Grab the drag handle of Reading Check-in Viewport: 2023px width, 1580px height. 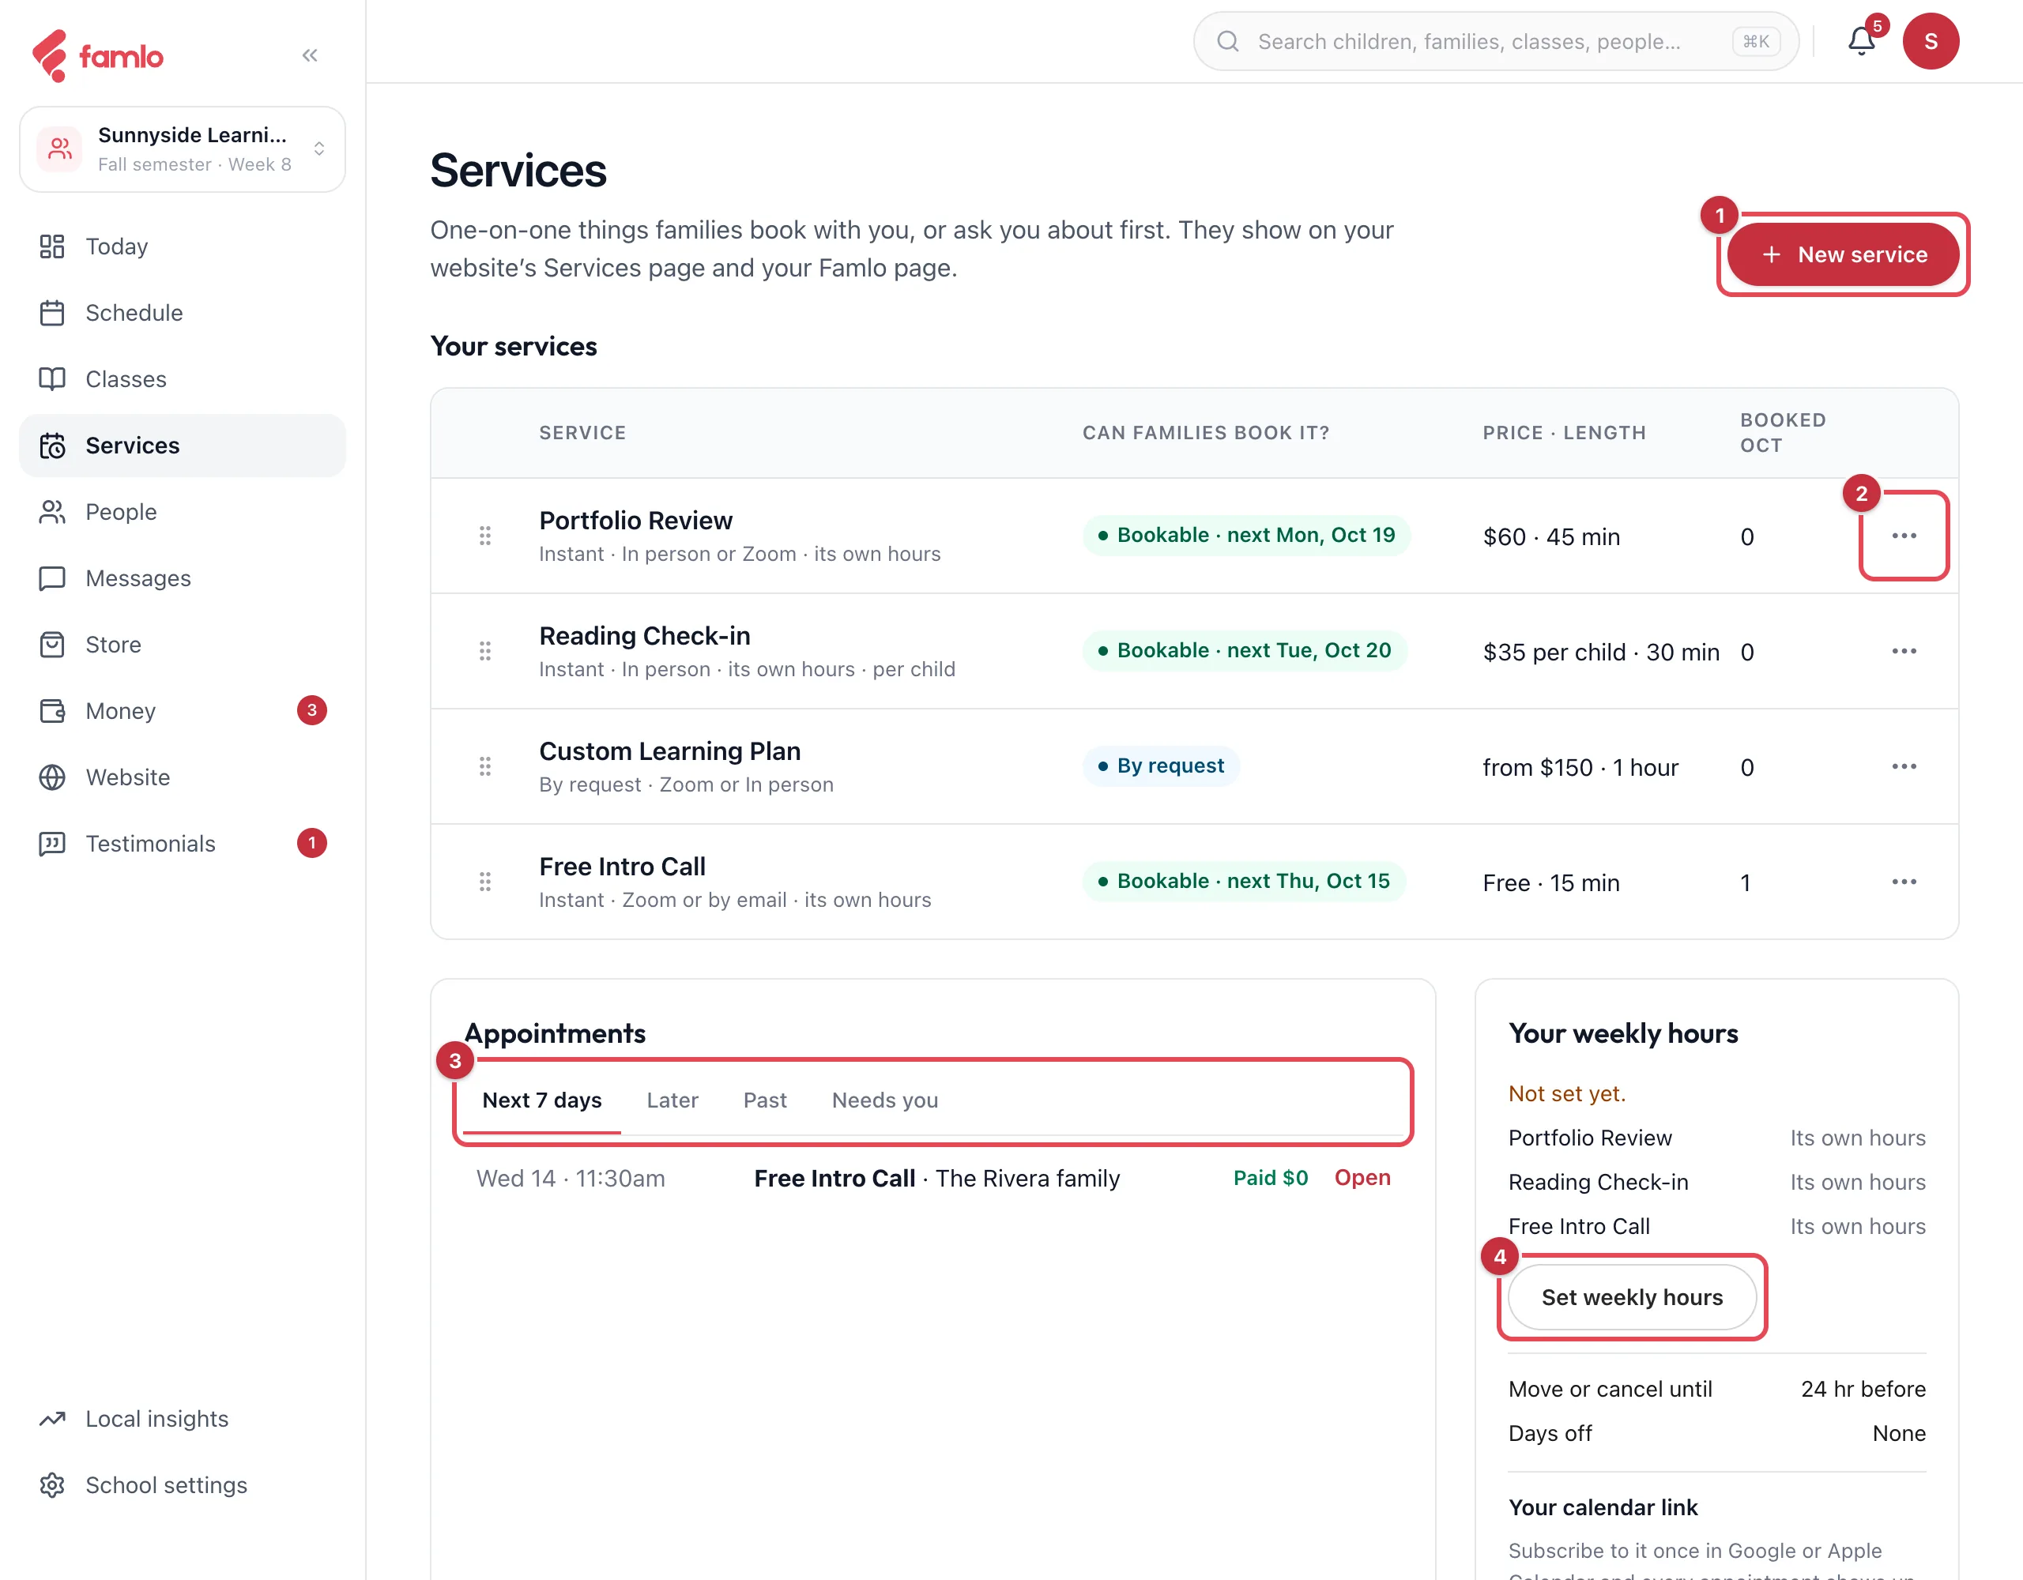tap(484, 651)
